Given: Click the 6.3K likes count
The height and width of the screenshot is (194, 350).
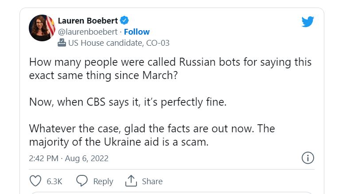Looking at the screenshot, I should click(x=54, y=182).
